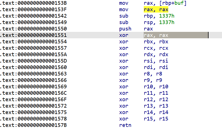This screenshot has height=128, width=222.
Task: Select address .text:000000000000156C
Action: point(33,93)
